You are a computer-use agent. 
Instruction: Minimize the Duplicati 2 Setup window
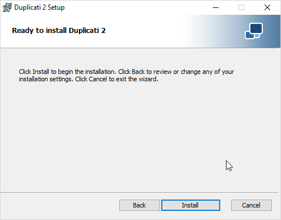pyautogui.click(x=216, y=7)
